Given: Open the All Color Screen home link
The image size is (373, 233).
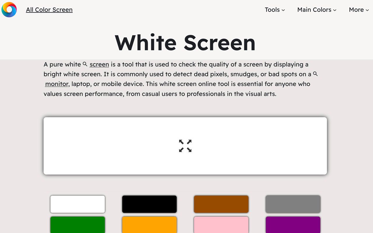Looking at the screenshot, I should tap(49, 10).
